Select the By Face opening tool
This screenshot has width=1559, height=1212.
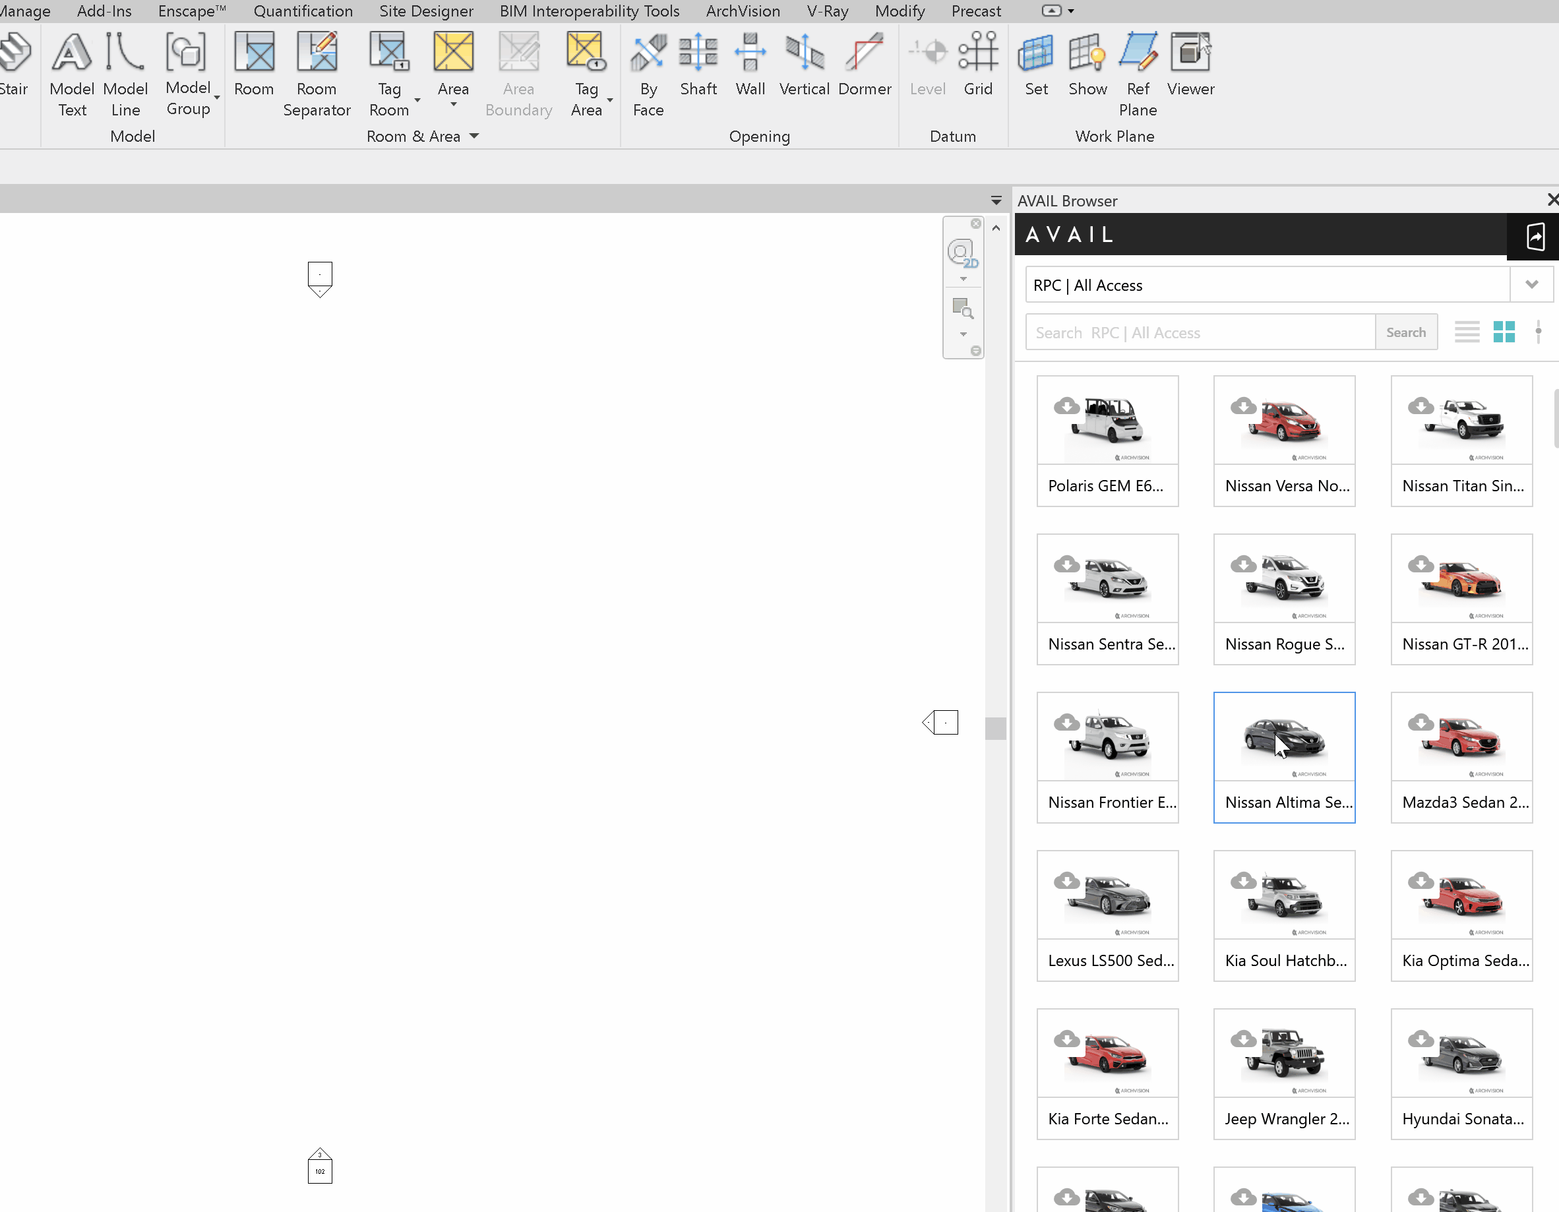click(648, 75)
